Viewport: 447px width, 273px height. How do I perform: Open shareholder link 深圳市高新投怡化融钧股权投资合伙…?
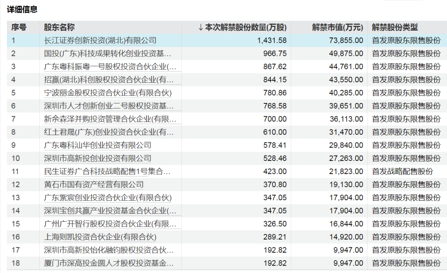click(108, 250)
